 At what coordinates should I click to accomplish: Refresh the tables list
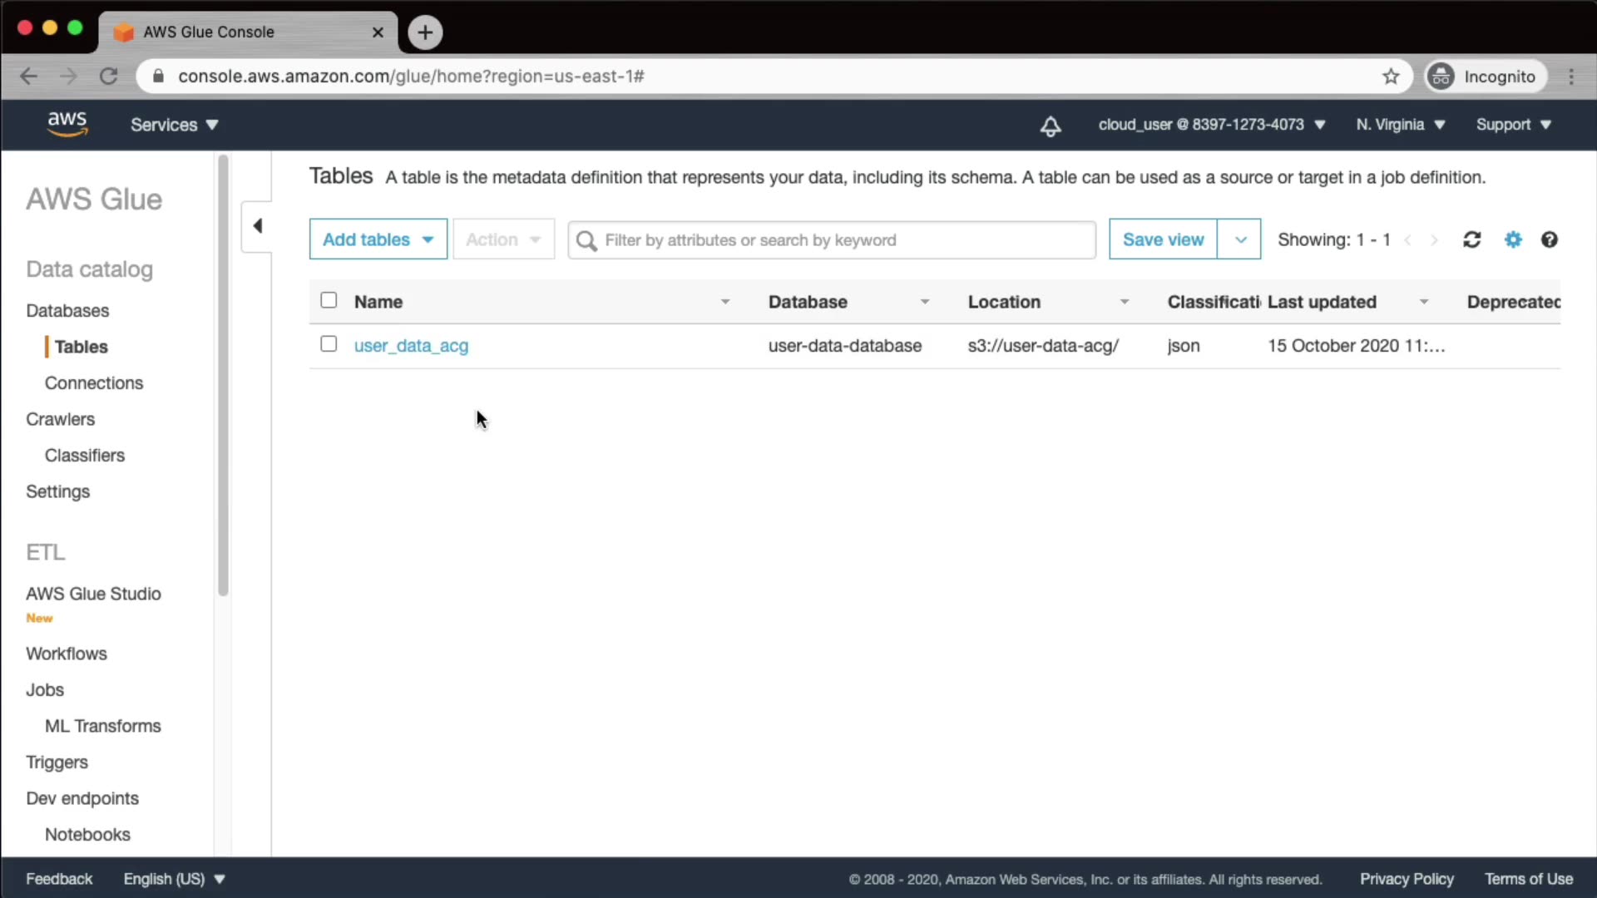pos(1471,239)
